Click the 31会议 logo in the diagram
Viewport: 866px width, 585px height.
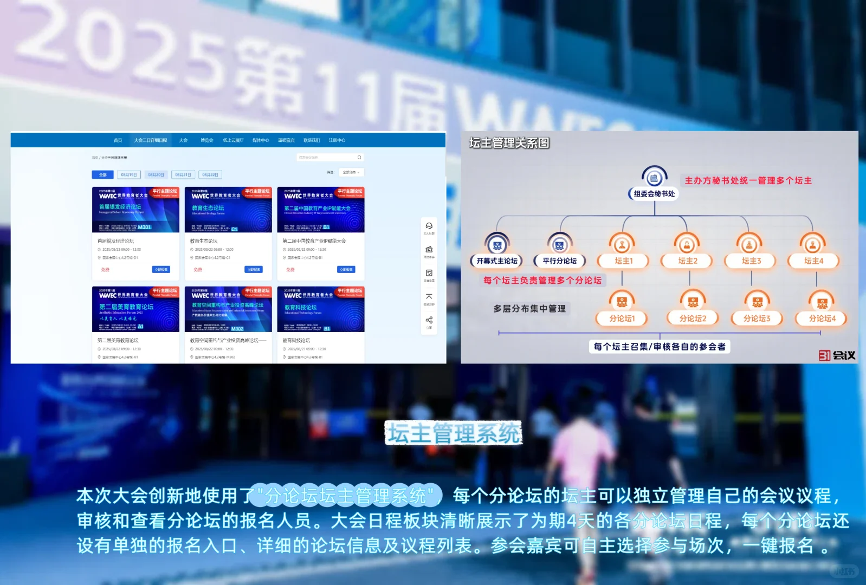pyautogui.click(x=836, y=355)
